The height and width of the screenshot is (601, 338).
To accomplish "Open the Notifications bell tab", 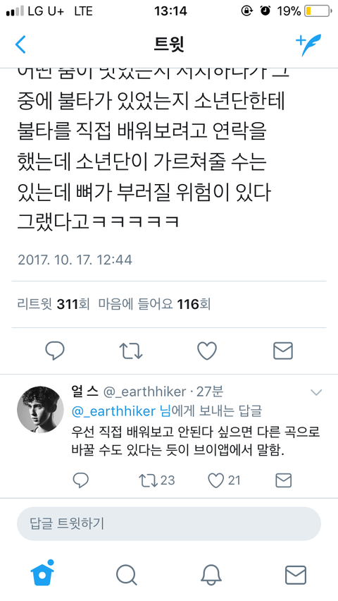I will coord(211,575).
